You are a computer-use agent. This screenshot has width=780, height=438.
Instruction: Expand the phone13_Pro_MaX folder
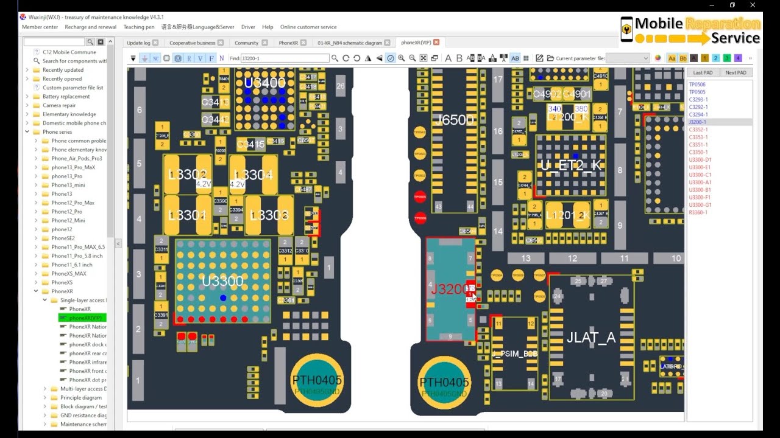(36, 167)
